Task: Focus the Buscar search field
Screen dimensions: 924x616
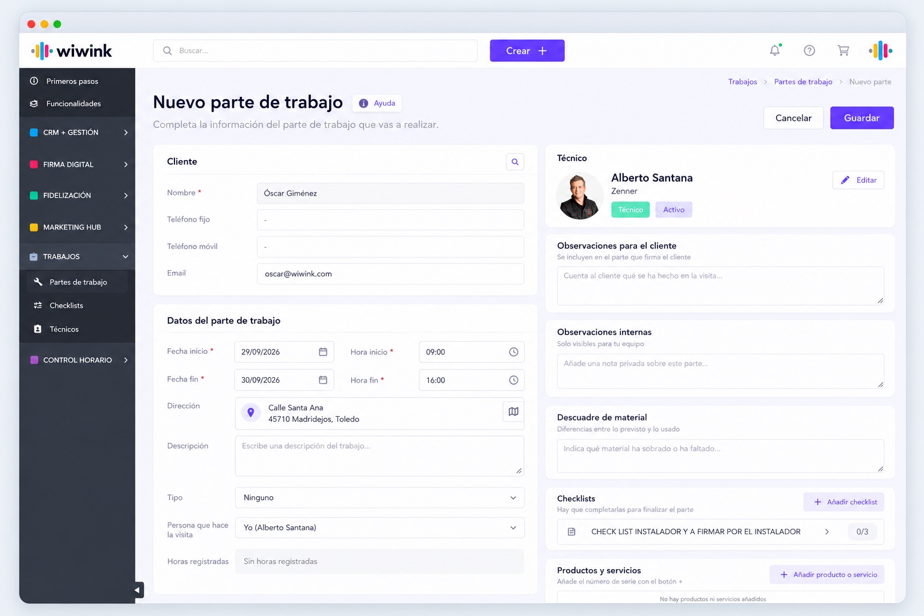Action: pos(315,51)
